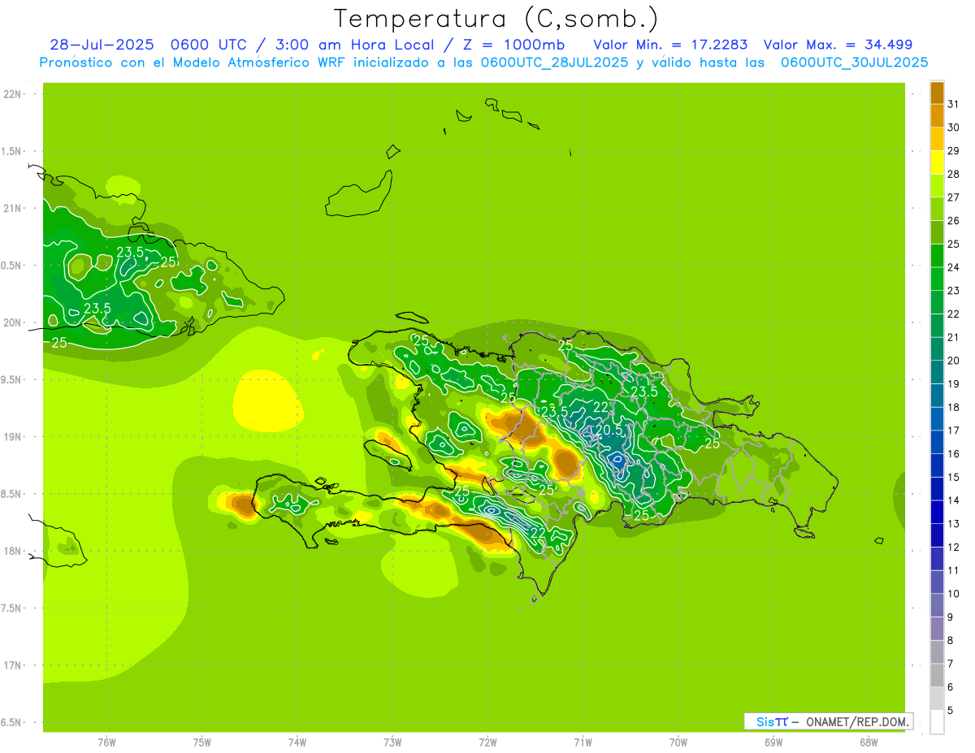Image resolution: width=975 pixels, height=753 pixels.
Task: Pick the legend swatch between 12 and 13
Action: click(937, 535)
